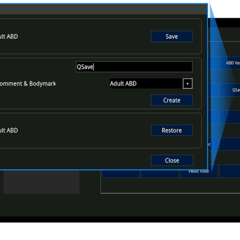The image size is (240, 240).
Task: Select blank preset directly above right of Pelvic Floor
Action: point(230,144)
